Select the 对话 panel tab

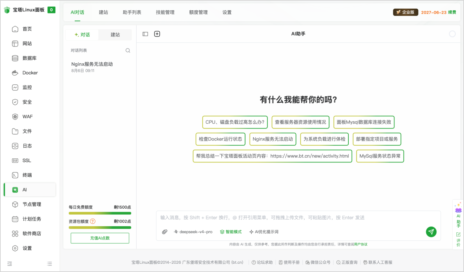coord(82,35)
